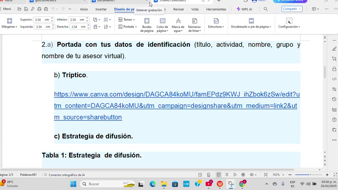Image resolution: width=338 pixels, height=190 pixels.
Task: Click the Izquierda margin input field
Action: (x=43, y=27)
